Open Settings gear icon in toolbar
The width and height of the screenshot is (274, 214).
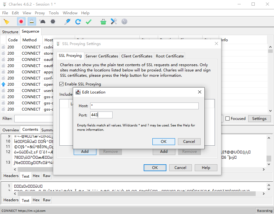124,22
